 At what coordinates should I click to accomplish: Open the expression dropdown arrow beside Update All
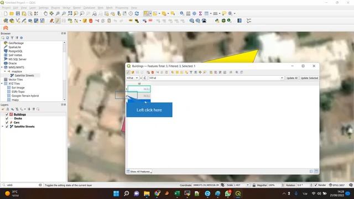click(x=282, y=78)
